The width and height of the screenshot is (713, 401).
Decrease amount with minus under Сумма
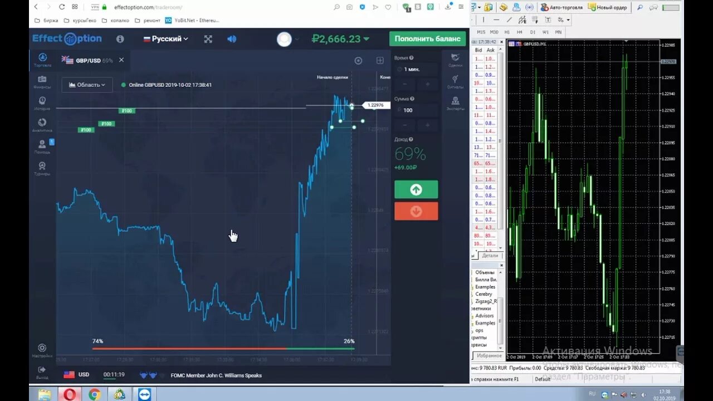point(404,125)
